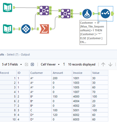Click Amount cell 150

tap(62, 97)
